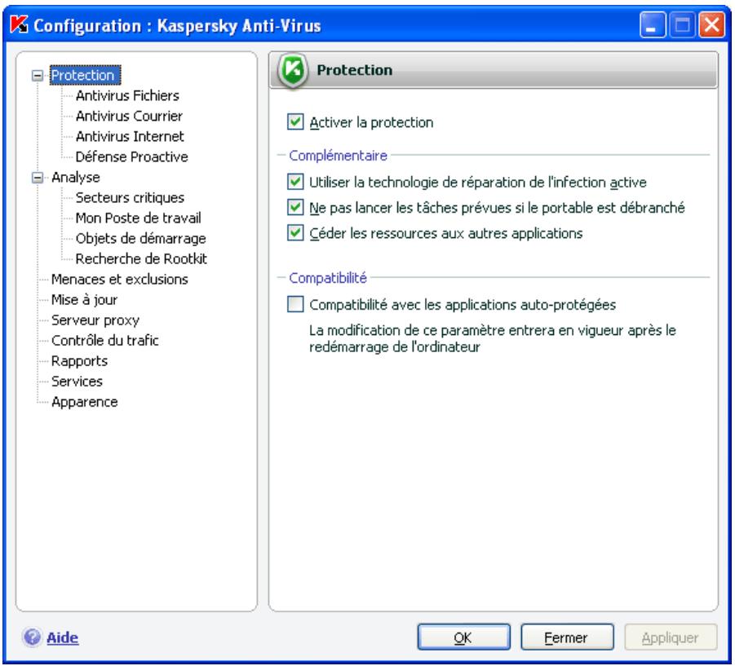
Task: Open Apparence settings
Action: pos(84,402)
